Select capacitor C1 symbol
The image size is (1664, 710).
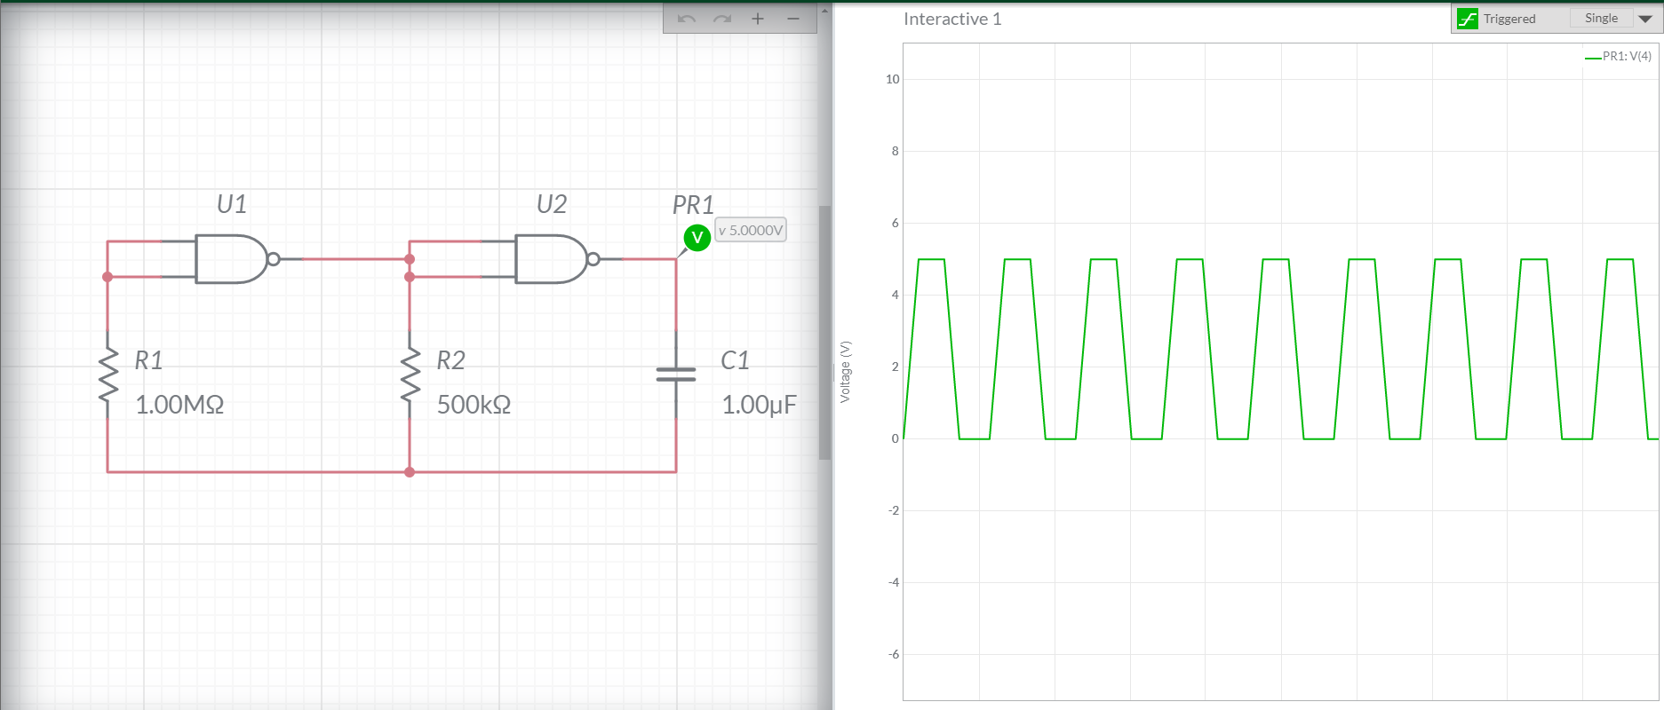pyautogui.click(x=676, y=374)
